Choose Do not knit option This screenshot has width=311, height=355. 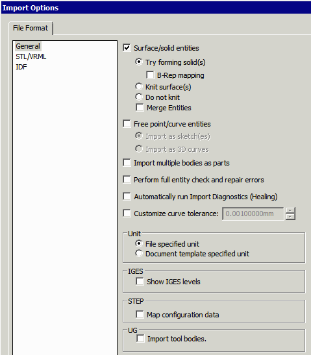point(139,97)
